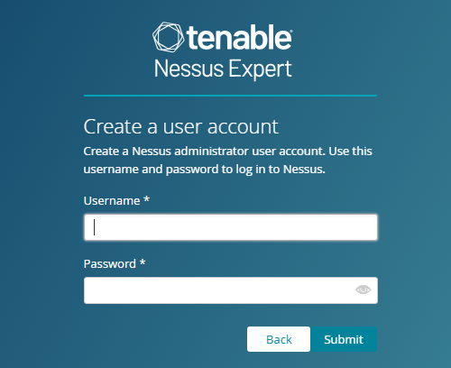The height and width of the screenshot is (368, 451).
Task: Select the Nessus Expert product title
Action: click(223, 69)
